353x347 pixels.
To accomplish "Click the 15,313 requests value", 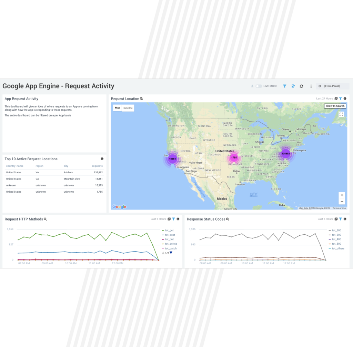I will [x=99, y=185].
